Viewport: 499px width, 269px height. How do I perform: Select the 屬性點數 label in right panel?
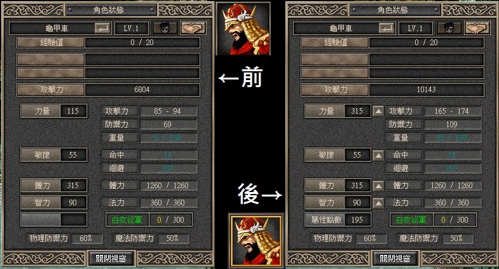(x=325, y=219)
